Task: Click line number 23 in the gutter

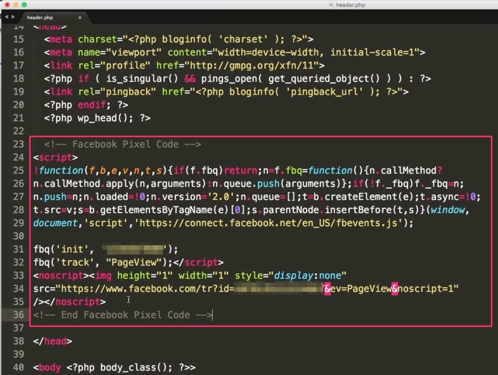Action: (18, 144)
